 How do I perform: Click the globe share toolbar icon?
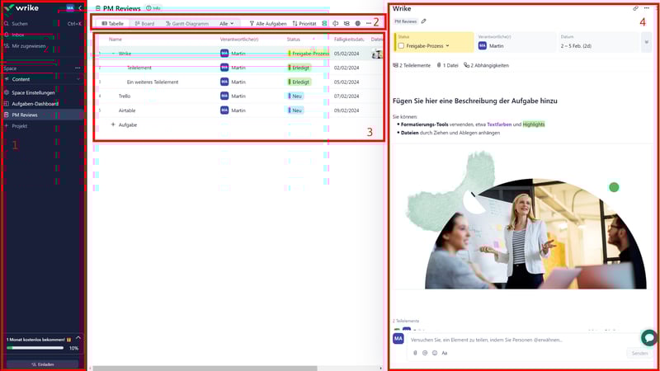tap(358, 24)
